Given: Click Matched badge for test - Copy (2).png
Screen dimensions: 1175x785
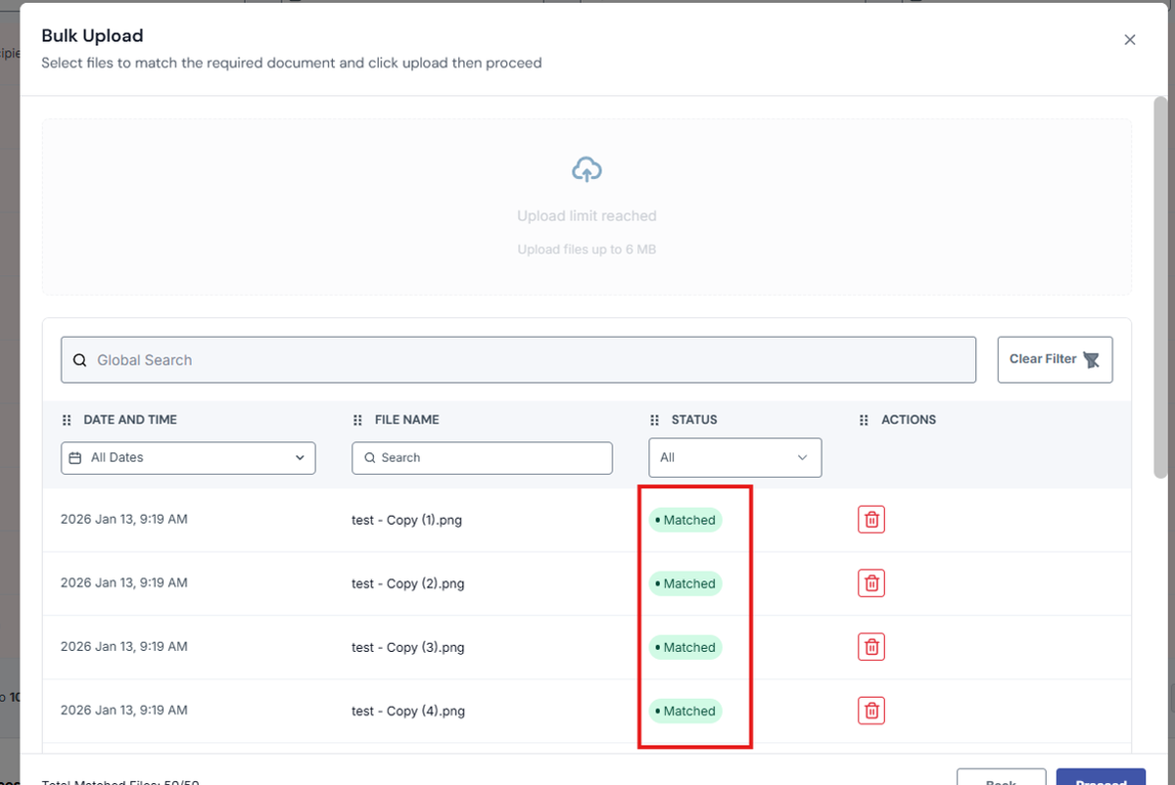Looking at the screenshot, I should click(x=685, y=583).
